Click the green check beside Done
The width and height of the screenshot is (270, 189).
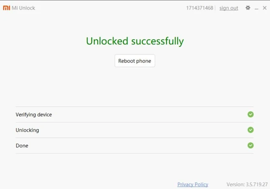(x=251, y=146)
